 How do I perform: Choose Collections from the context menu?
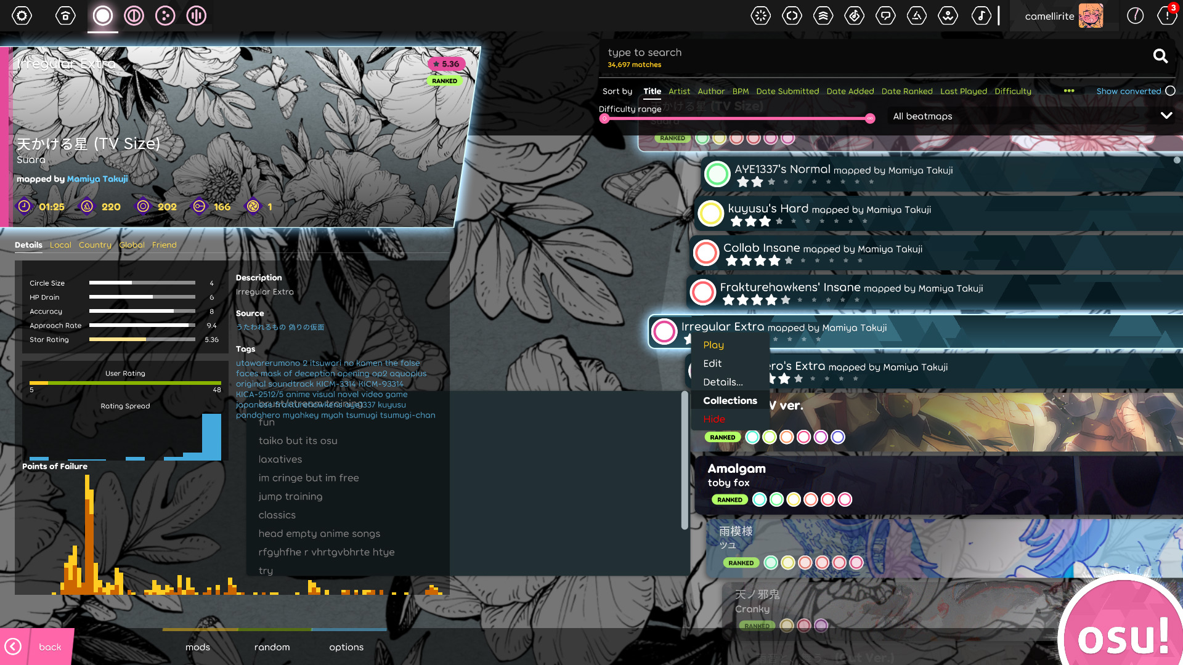730,400
